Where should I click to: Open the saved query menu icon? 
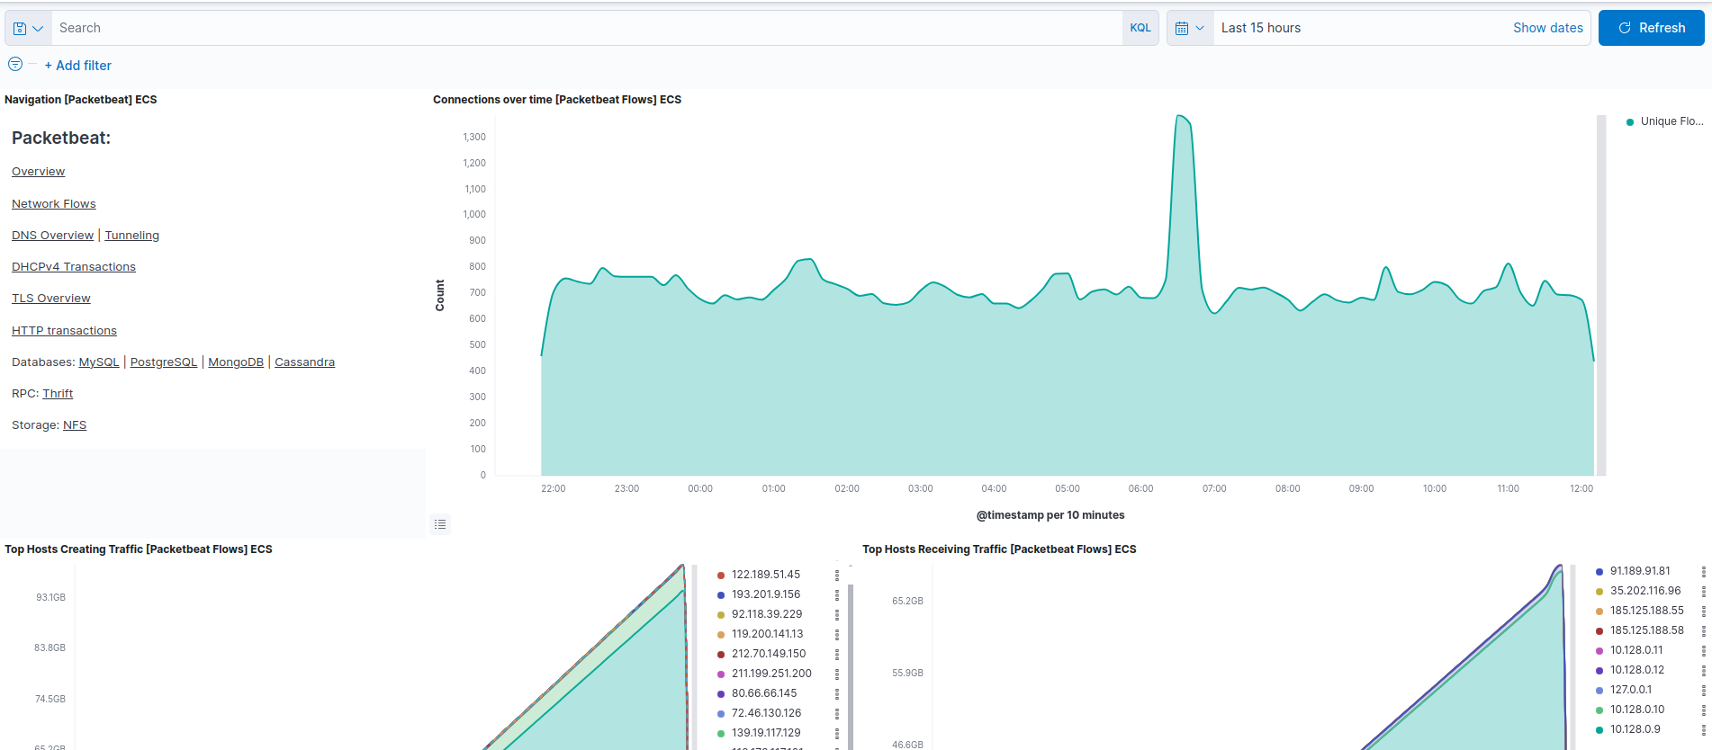pos(28,28)
